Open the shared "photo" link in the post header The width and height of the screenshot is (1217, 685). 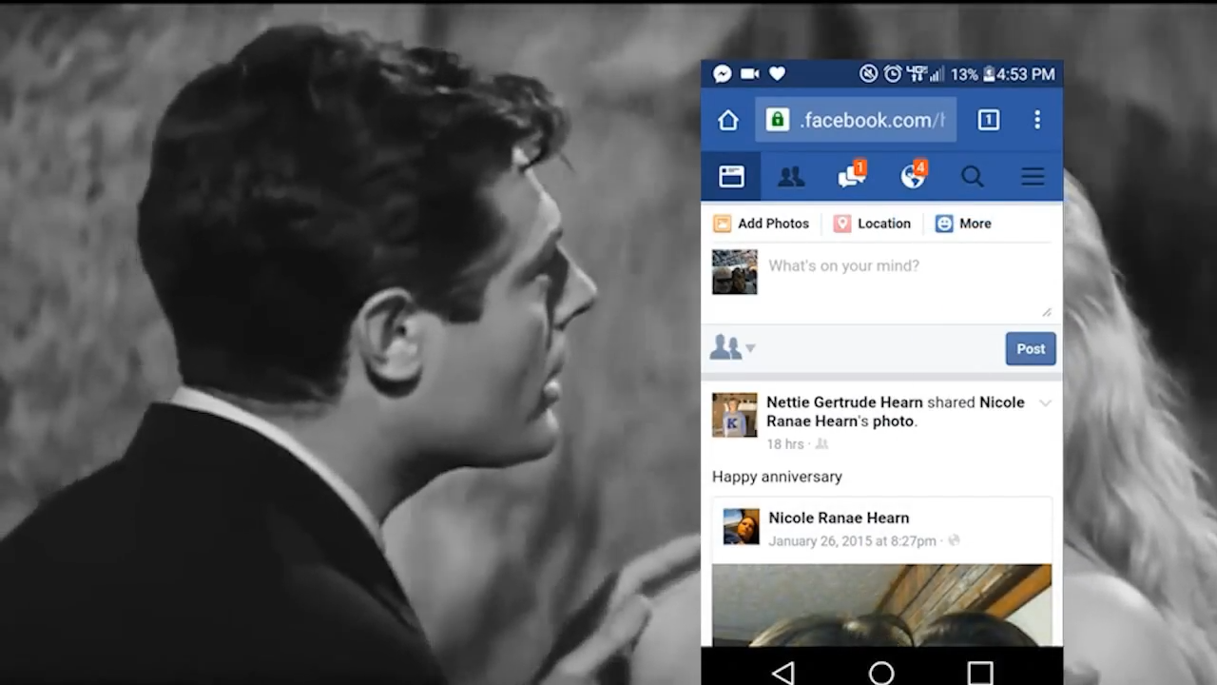click(x=893, y=421)
